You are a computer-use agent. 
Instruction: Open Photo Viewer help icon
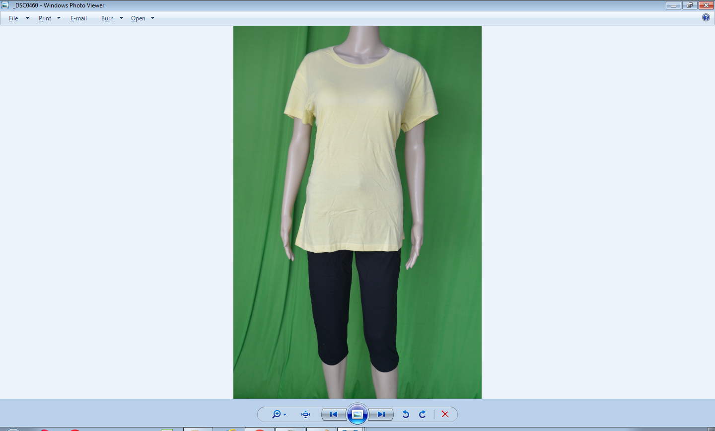click(x=706, y=17)
